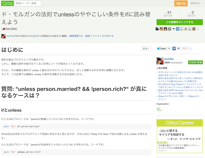The height and width of the screenshot is (158, 205).
Task: Open the second stocker avatar
Action: [161, 29]
